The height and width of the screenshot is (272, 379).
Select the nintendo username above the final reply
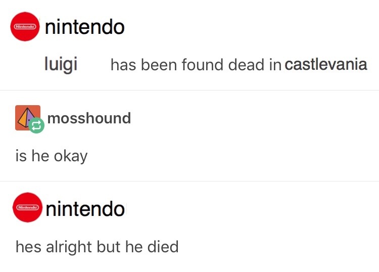pyautogui.click(x=85, y=208)
